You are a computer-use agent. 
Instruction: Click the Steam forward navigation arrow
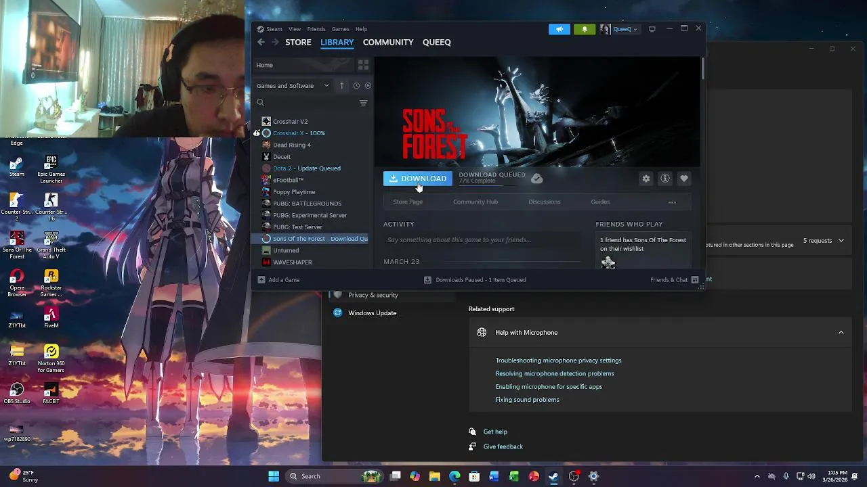click(275, 42)
